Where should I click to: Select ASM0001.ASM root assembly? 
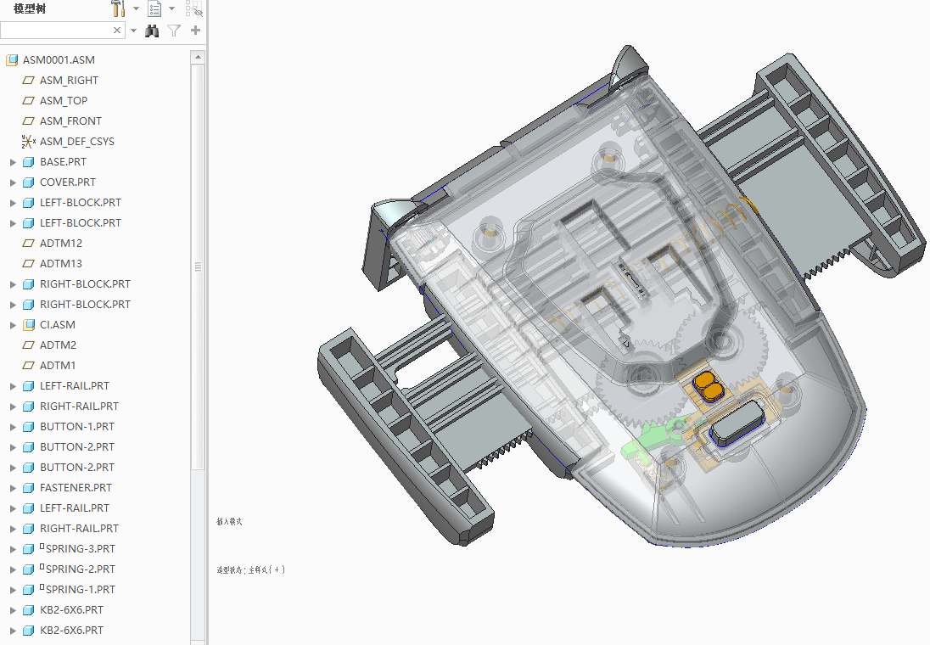pos(59,60)
